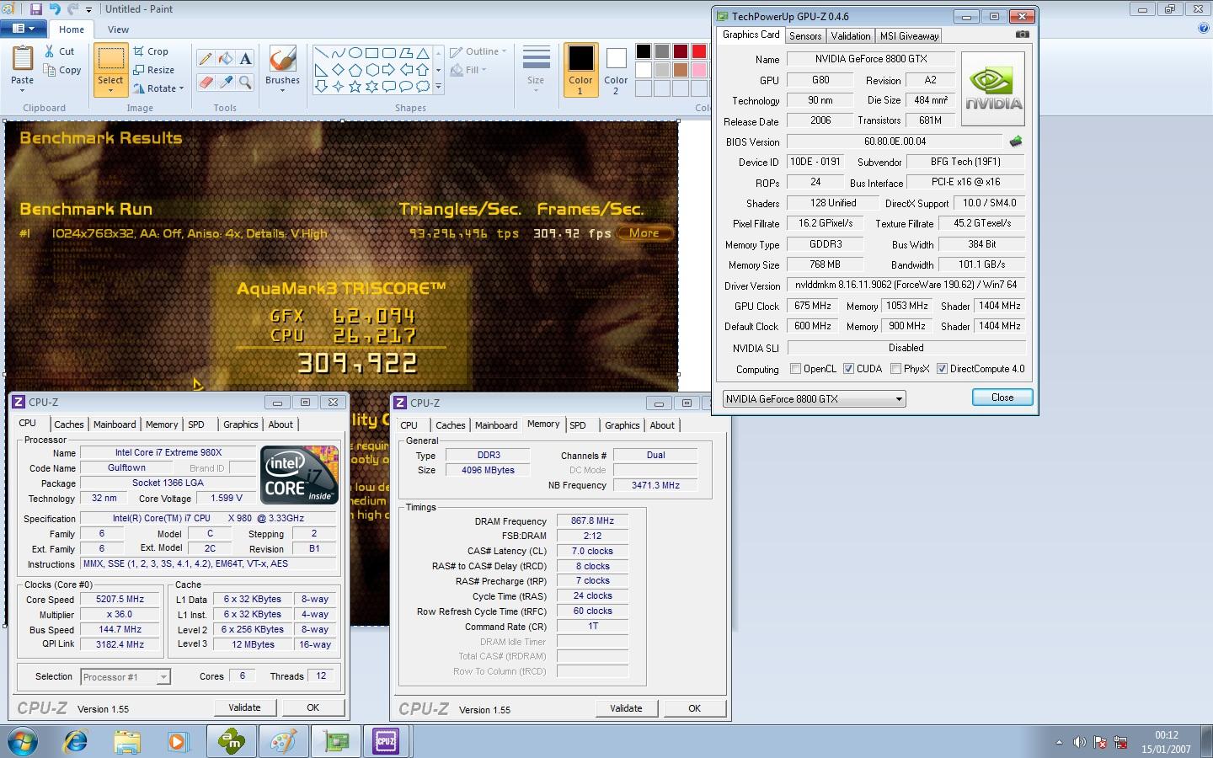Viewport: 1213px width, 758px height.
Task: Click the volume icon in system tray
Action: (x=1079, y=742)
